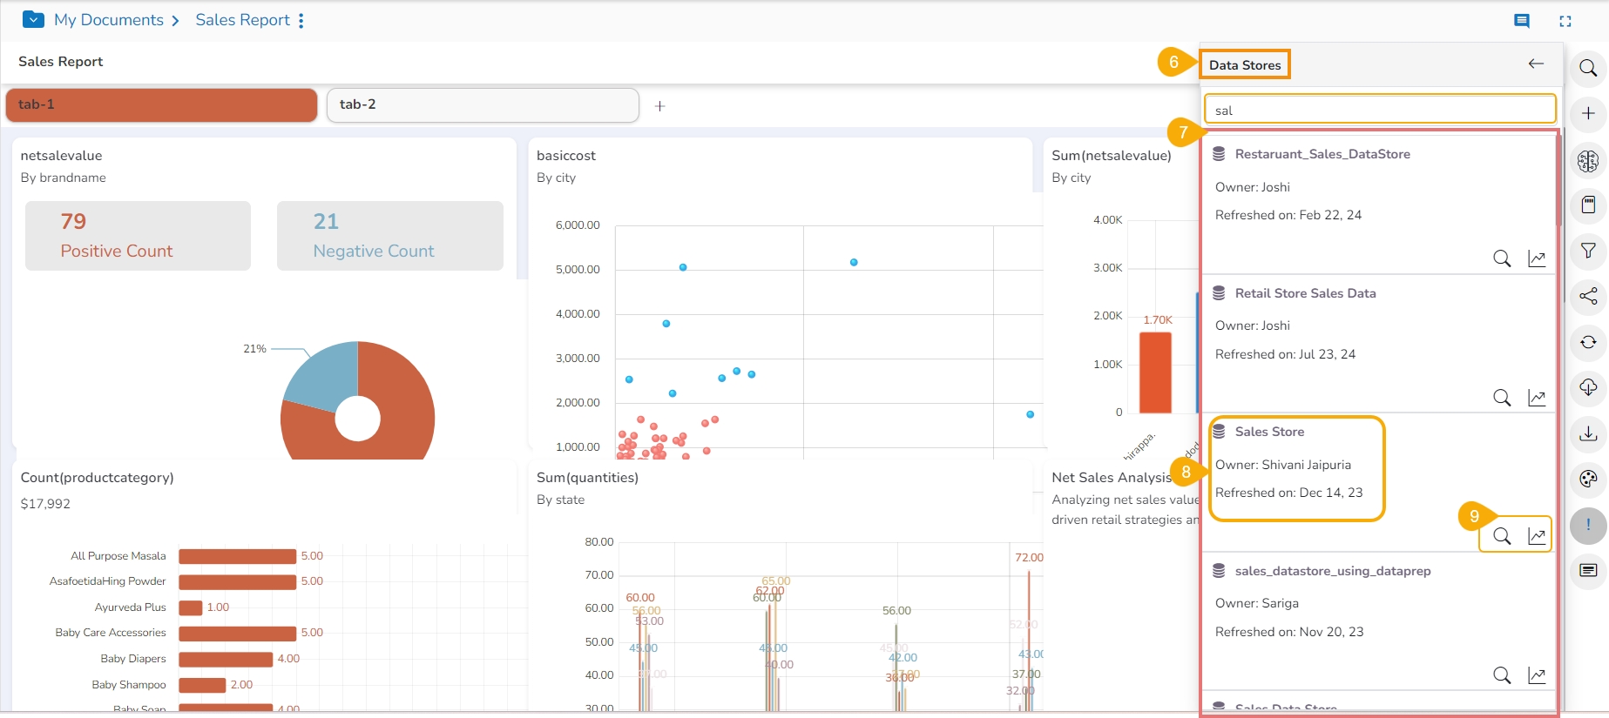Collapse Data Stores panel with back arrow
Screen dimensions: 1609x718
pos(1536,64)
